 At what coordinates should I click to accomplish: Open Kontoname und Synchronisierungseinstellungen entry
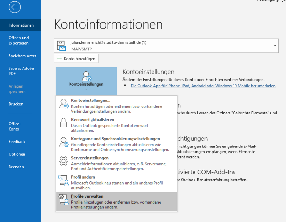click(x=116, y=144)
